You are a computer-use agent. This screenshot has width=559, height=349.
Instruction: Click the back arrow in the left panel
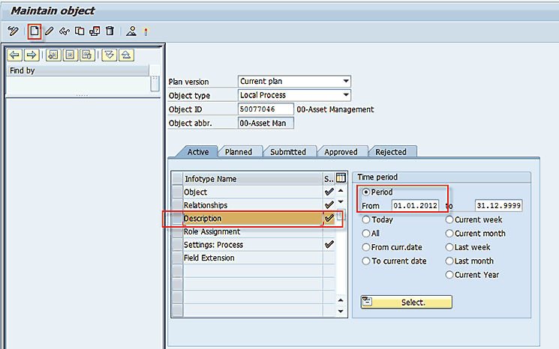click(14, 55)
